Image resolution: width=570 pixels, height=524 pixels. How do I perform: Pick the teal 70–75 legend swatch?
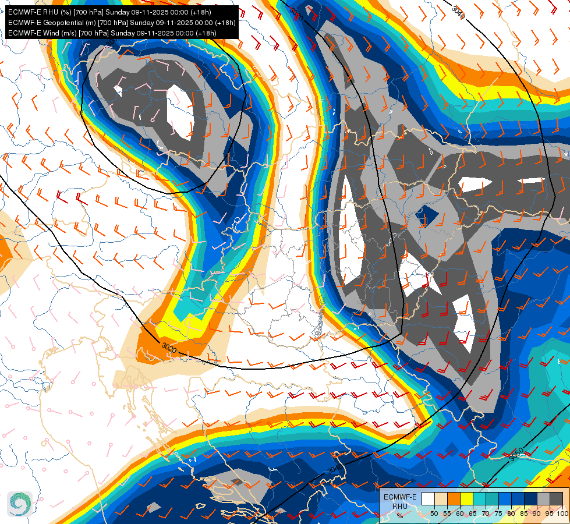click(492, 498)
